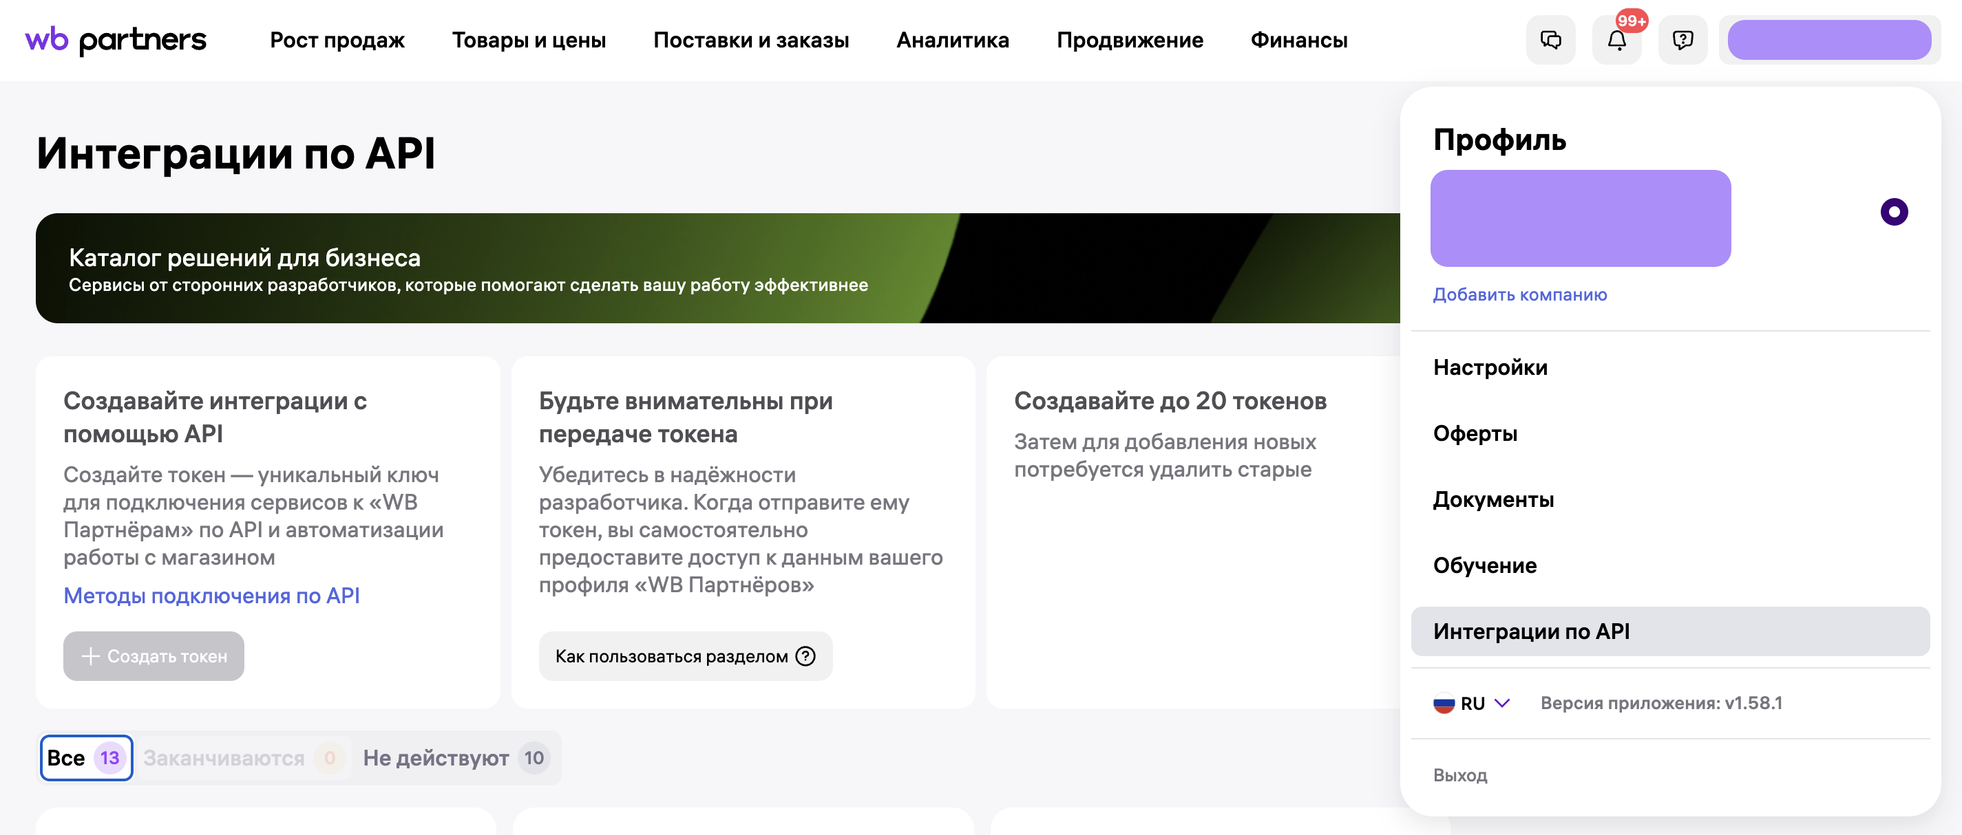The height and width of the screenshot is (835, 1962).
Task: Click the wb partners logo
Action: coord(116,41)
